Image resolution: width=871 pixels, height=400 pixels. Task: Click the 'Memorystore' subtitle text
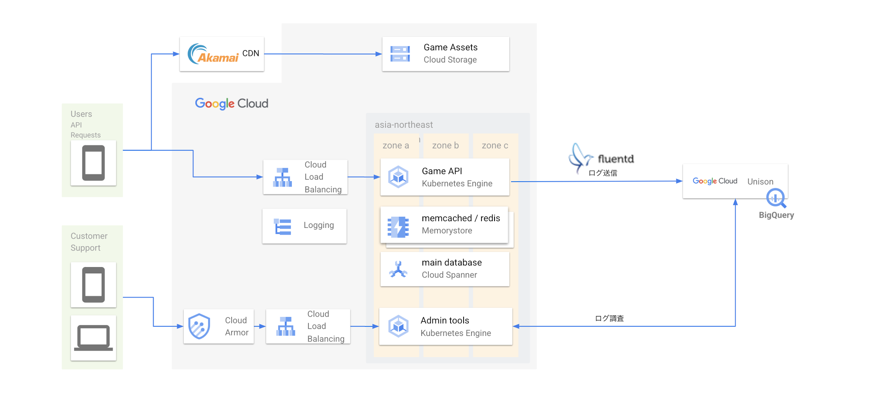click(x=447, y=231)
